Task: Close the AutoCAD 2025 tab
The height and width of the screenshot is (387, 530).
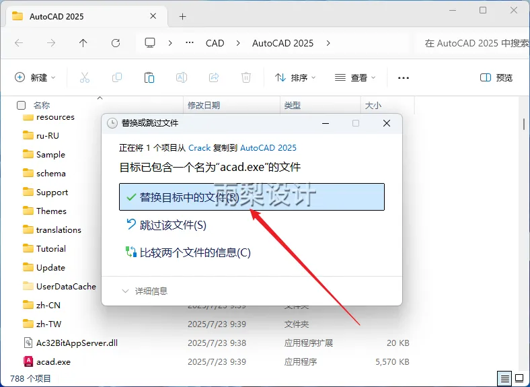Action: pos(153,16)
